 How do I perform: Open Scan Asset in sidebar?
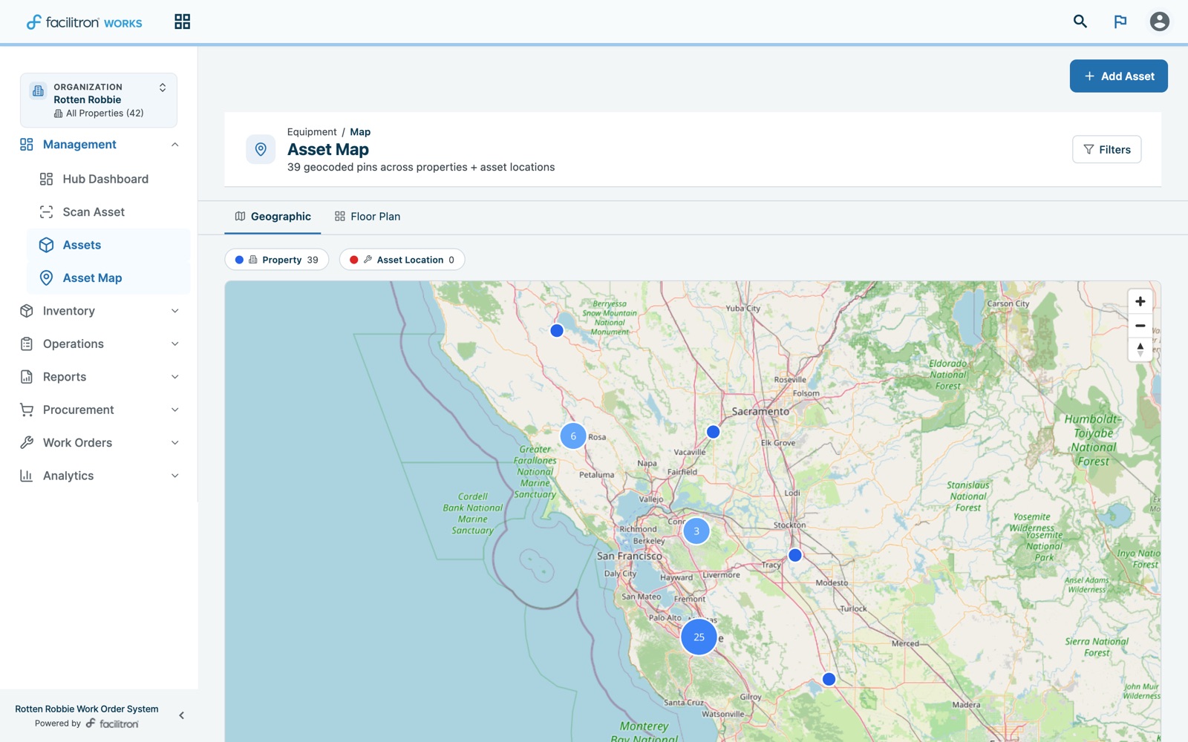click(108, 212)
